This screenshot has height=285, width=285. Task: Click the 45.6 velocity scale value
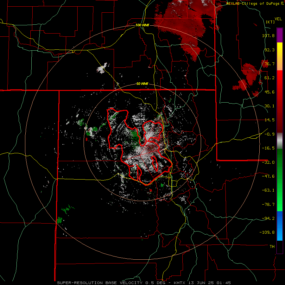[269, 92]
